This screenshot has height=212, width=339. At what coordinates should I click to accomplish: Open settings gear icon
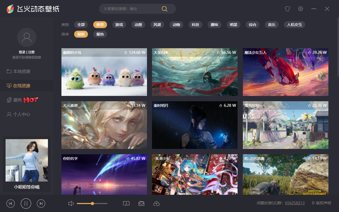point(301,9)
